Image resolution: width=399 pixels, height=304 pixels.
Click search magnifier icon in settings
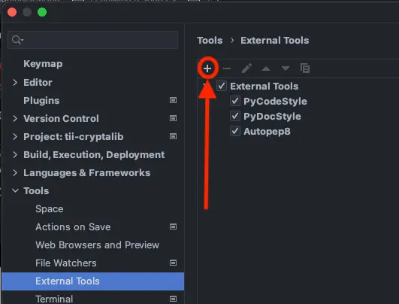[17, 40]
